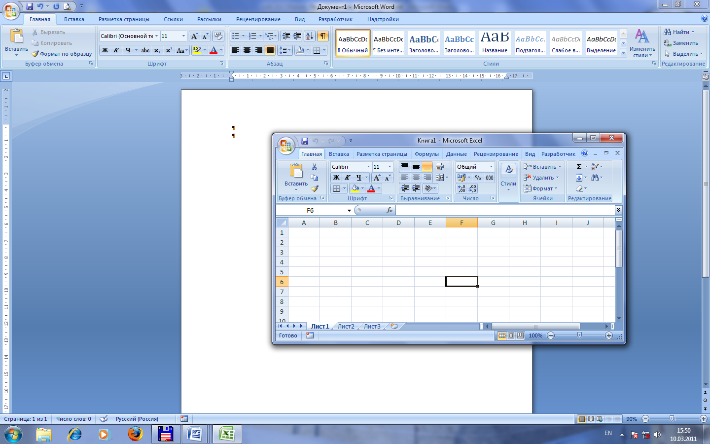Viewport: 710px width, 444px height.
Task: Click Sort icon in Word Paragraph group
Action: pyautogui.click(x=310, y=36)
